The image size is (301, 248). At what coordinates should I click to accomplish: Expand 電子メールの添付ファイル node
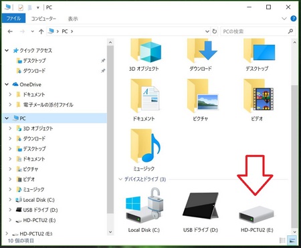pos(10,104)
